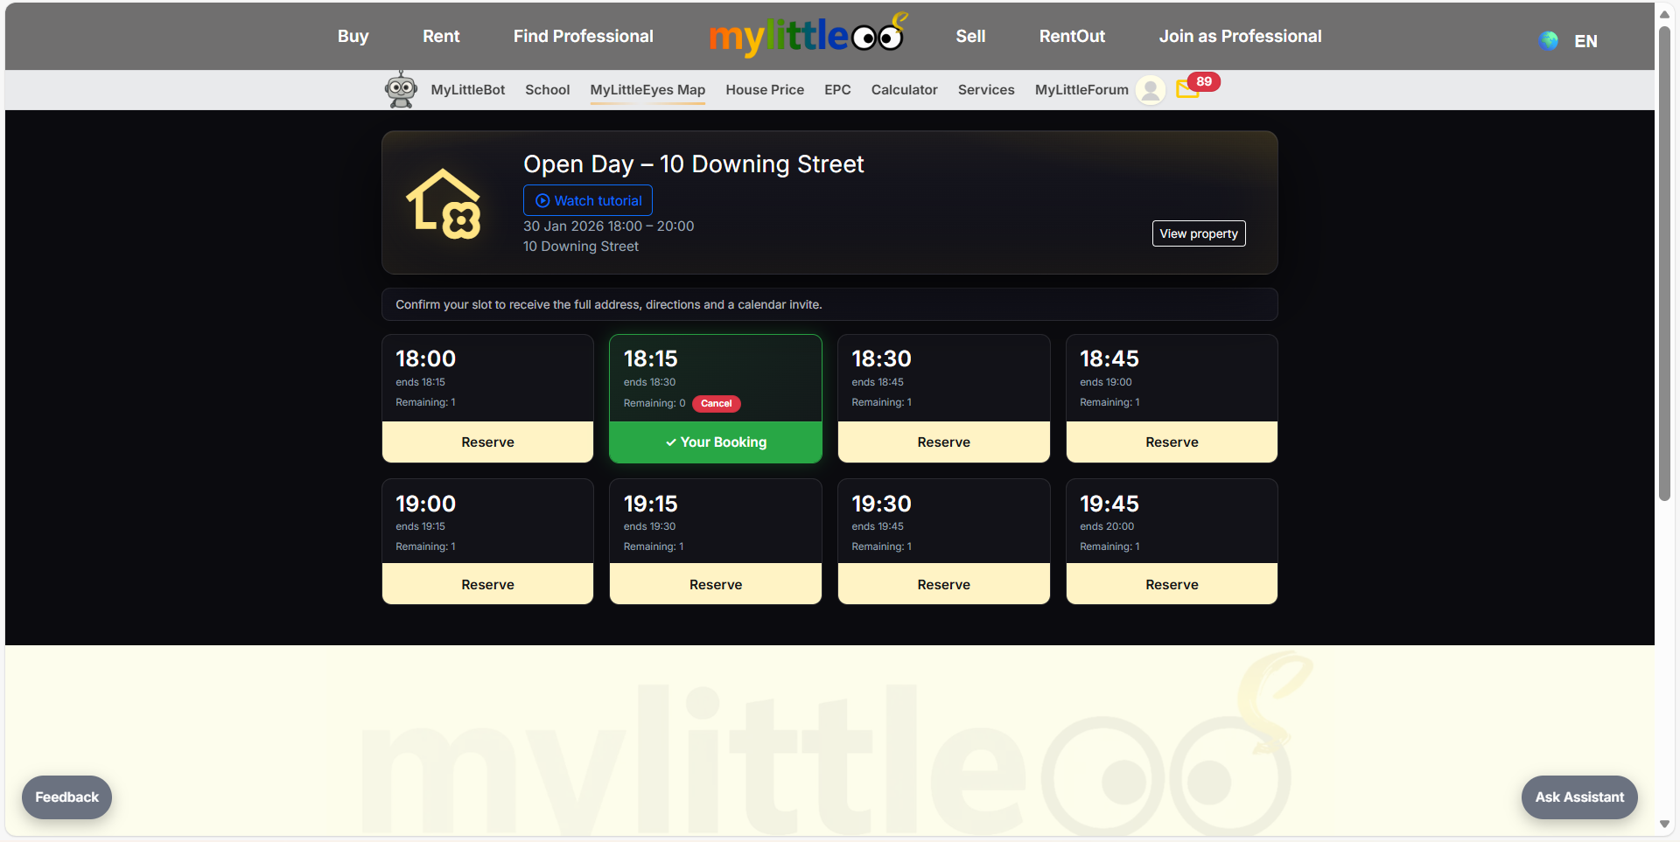Screen dimensions: 1680x842
Task: Open the Find Professional menu
Action: (583, 36)
